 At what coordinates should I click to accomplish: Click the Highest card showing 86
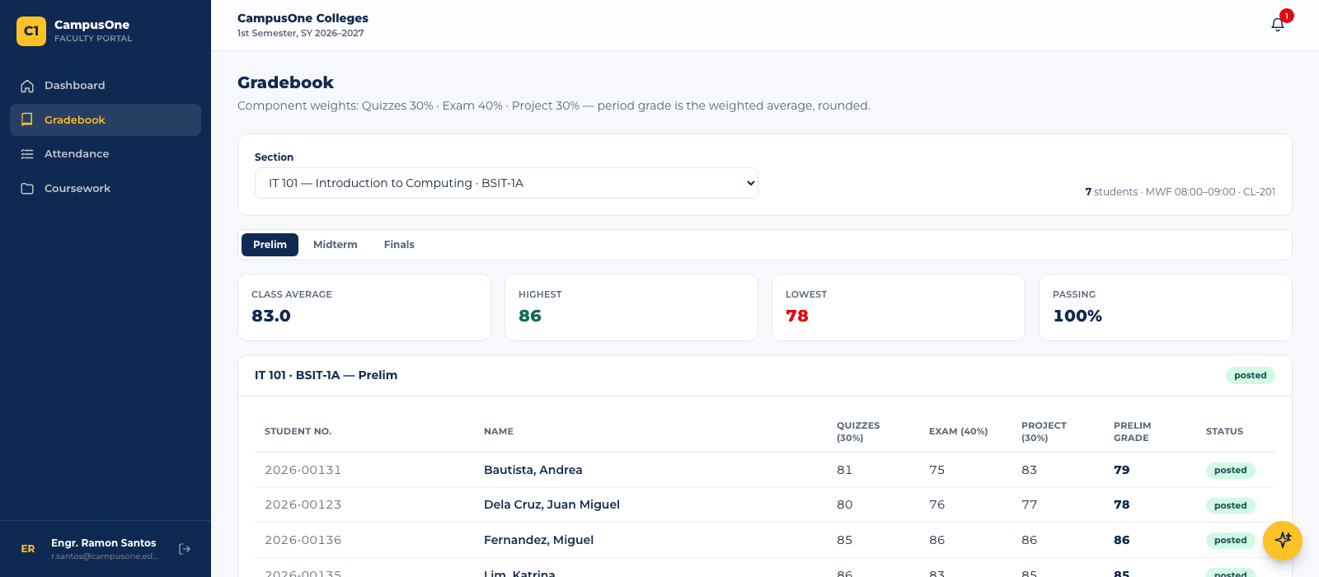pyautogui.click(x=631, y=307)
